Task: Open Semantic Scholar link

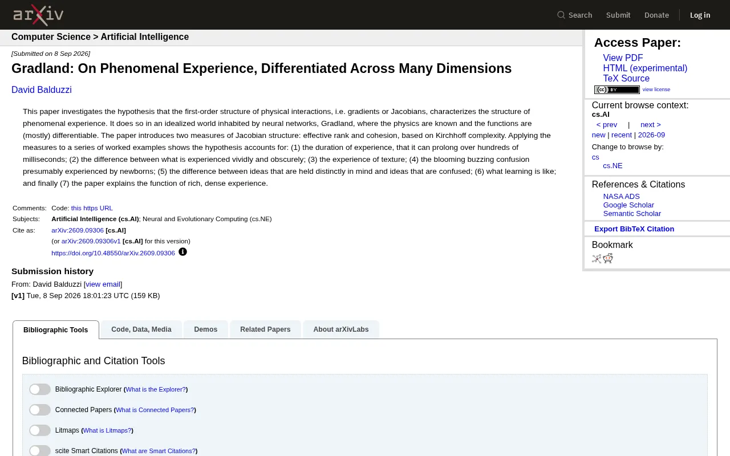Action: coord(632,214)
